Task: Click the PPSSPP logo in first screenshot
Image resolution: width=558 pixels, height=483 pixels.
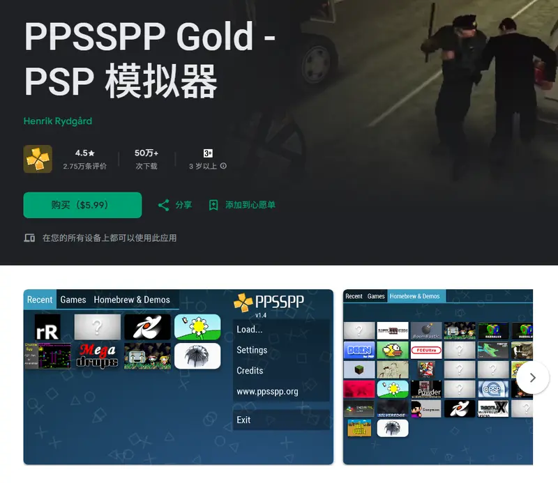Action: pyautogui.click(x=269, y=302)
